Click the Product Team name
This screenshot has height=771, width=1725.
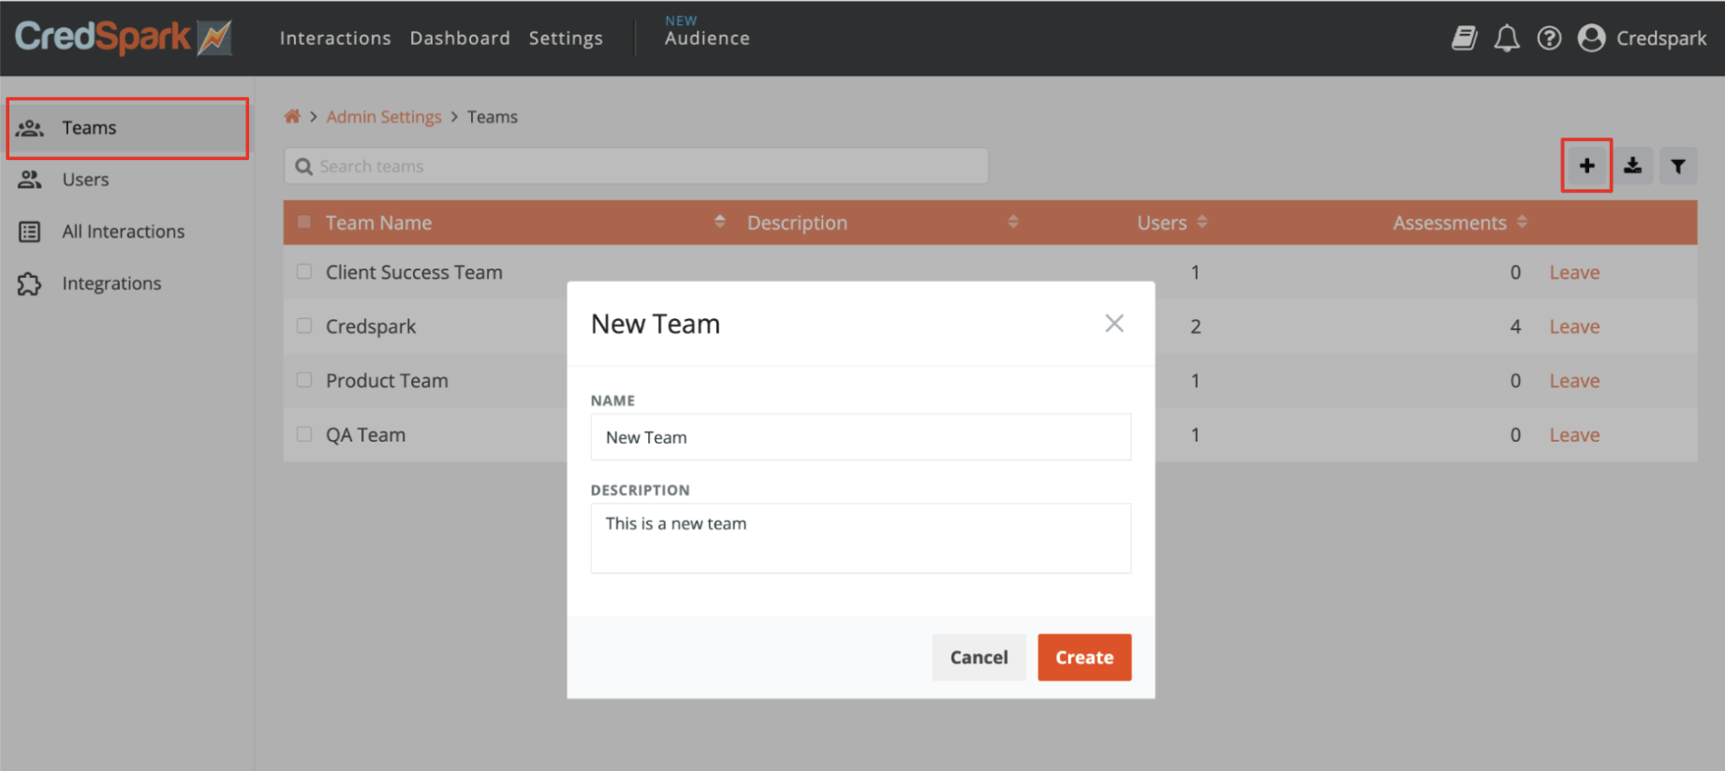click(387, 381)
